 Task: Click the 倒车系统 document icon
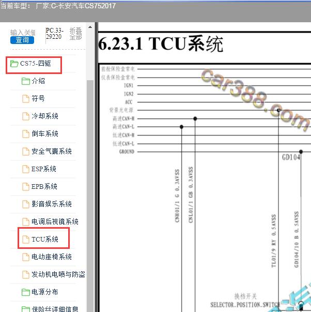coord(26,134)
